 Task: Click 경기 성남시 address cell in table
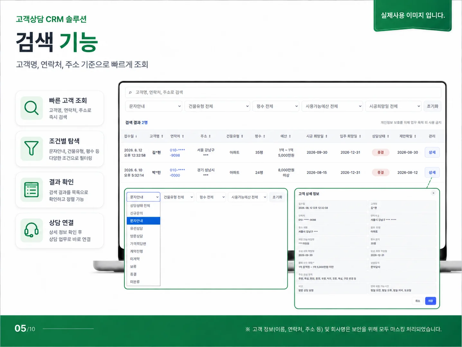[x=206, y=172]
